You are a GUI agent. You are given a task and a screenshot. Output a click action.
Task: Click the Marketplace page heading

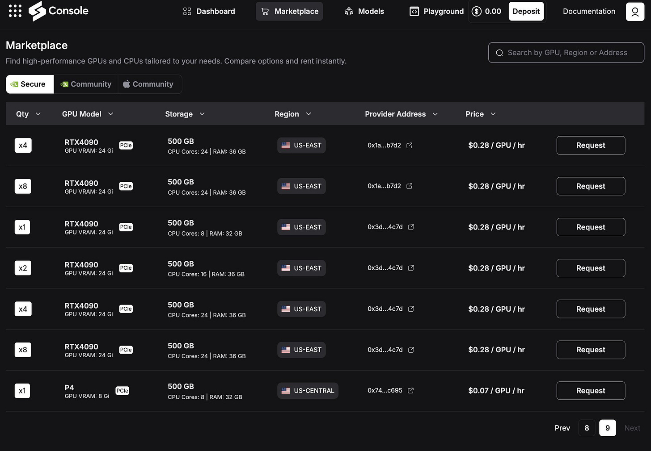(37, 46)
